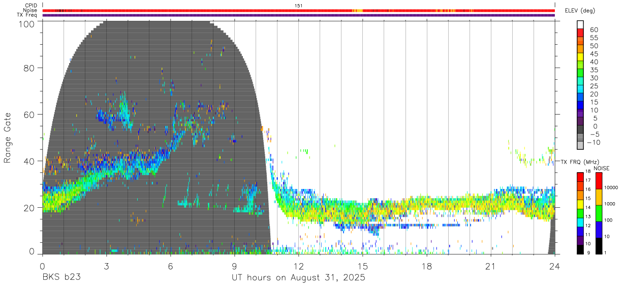Click the 'ELEV (deg)' legend title
624x288 pixels.
[x=581, y=11]
